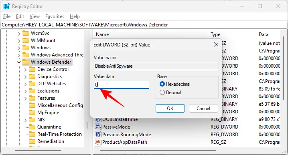Cancel the DWORD edit dialog
This screenshot has width=288, height=155.
tap(203, 109)
